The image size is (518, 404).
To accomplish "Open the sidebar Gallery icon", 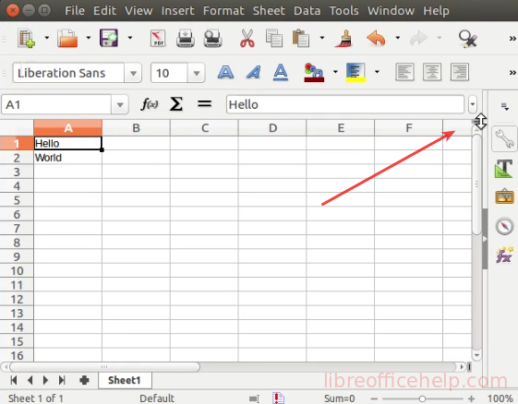I will 504,196.
